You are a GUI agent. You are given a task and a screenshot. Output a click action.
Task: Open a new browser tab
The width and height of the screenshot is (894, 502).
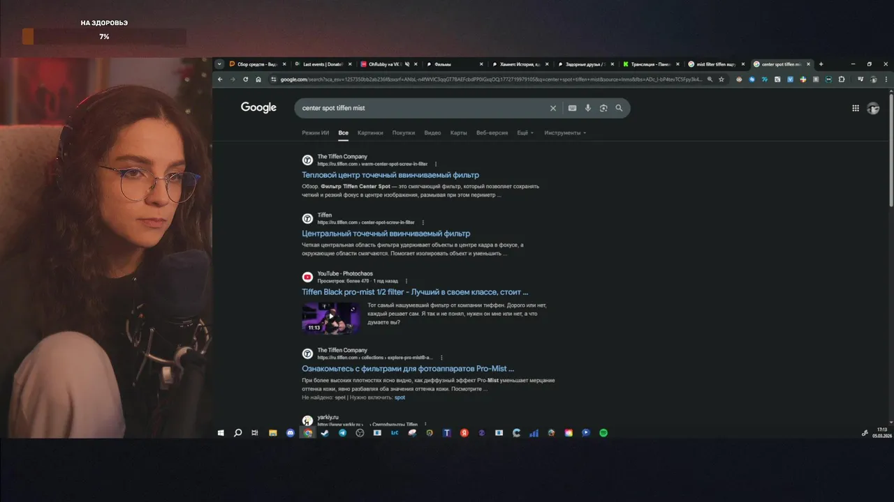821,64
